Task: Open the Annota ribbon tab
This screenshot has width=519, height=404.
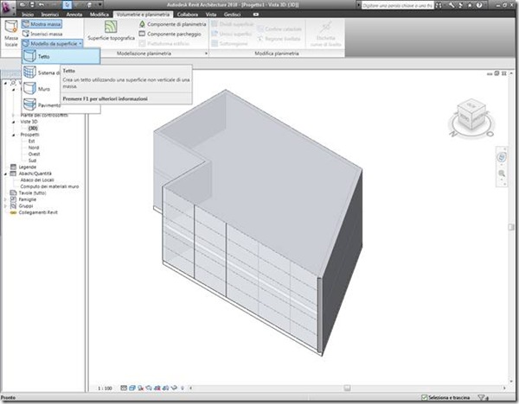Action: pos(74,15)
